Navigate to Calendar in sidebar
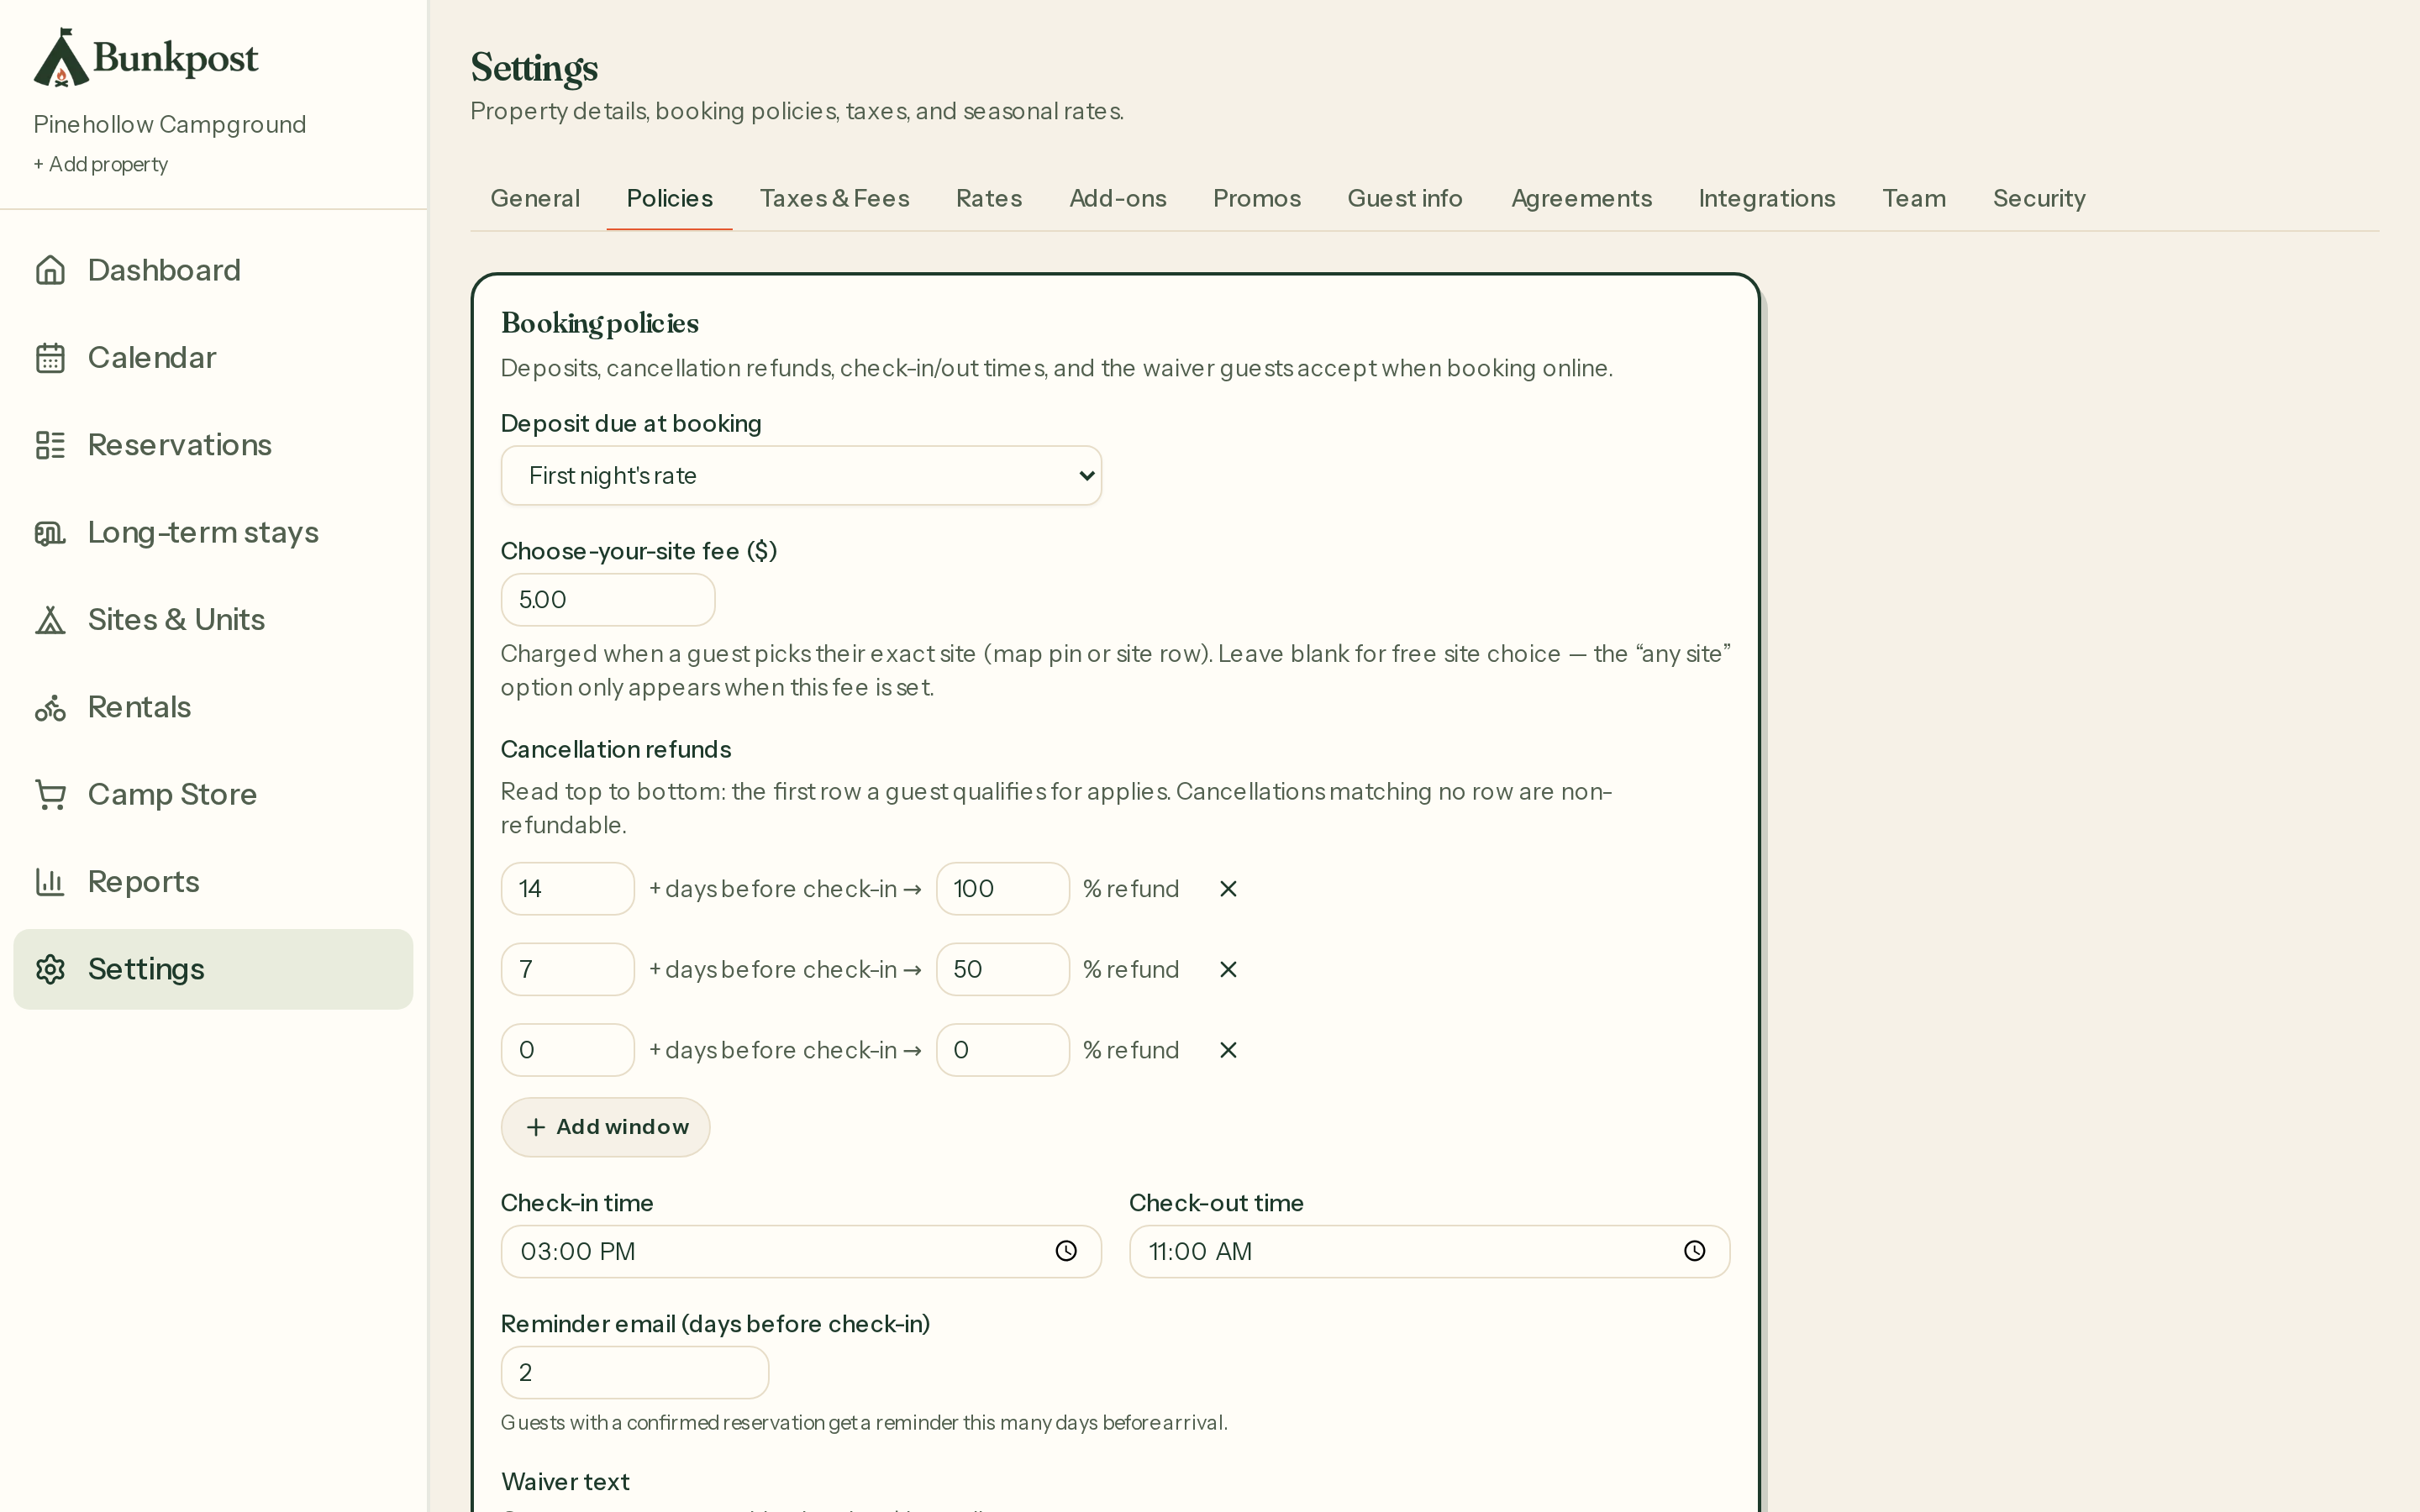Screen dimensions: 2420x1512 pyautogui.click(x=213, y=358)
